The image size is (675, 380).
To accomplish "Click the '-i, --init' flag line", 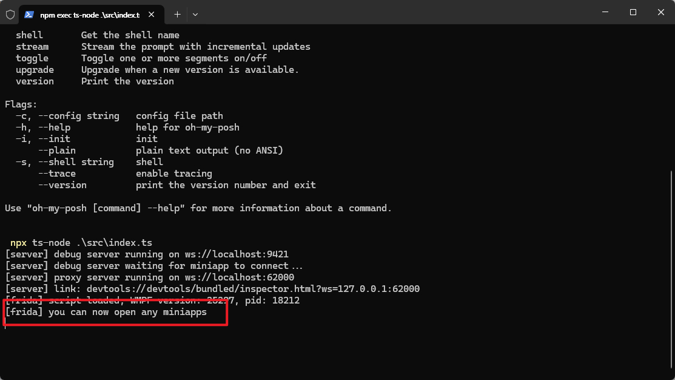I will click(87, 139).
